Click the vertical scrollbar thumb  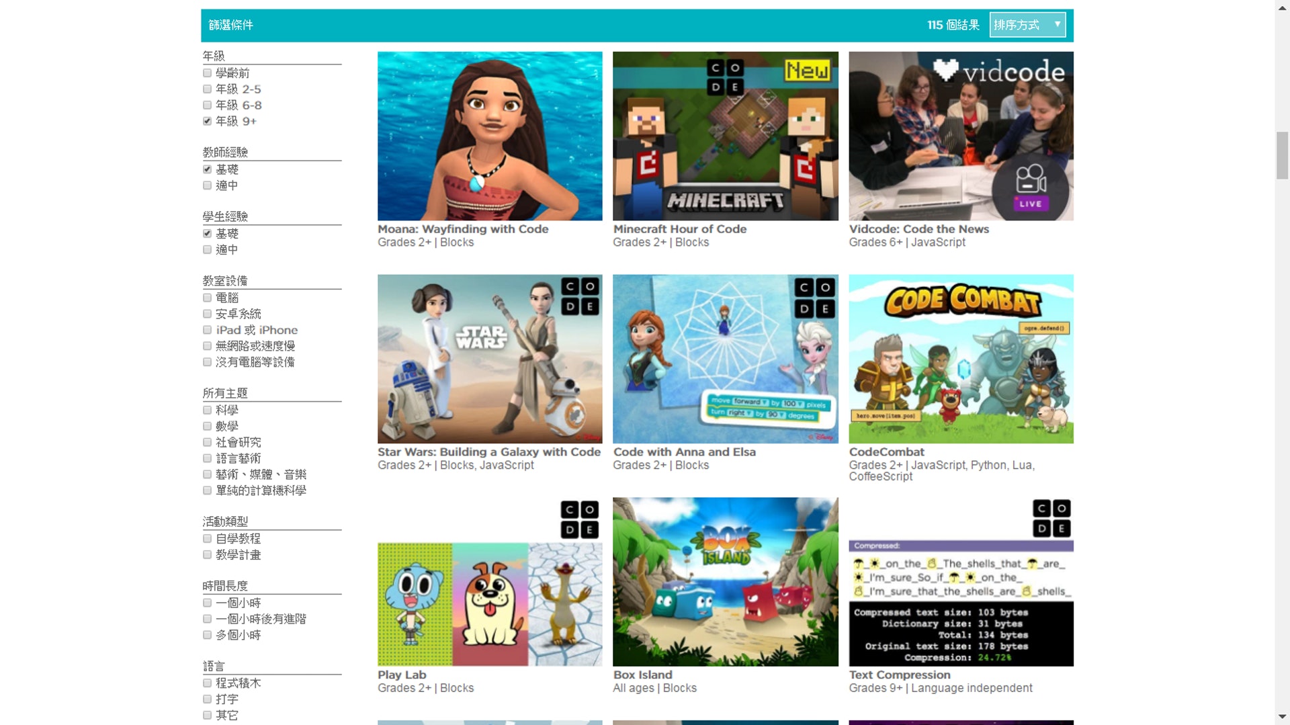[1282, 155]
